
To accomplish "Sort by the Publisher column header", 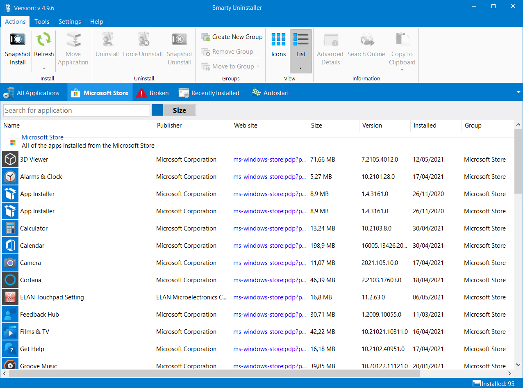I will pyautogui.click(x=193, y=126).
